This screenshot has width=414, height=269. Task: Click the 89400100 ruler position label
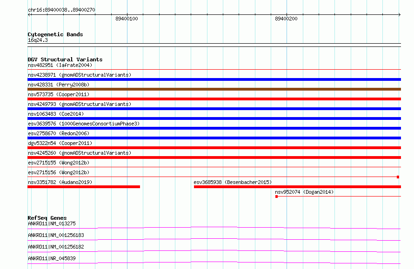tap(127, 19)
